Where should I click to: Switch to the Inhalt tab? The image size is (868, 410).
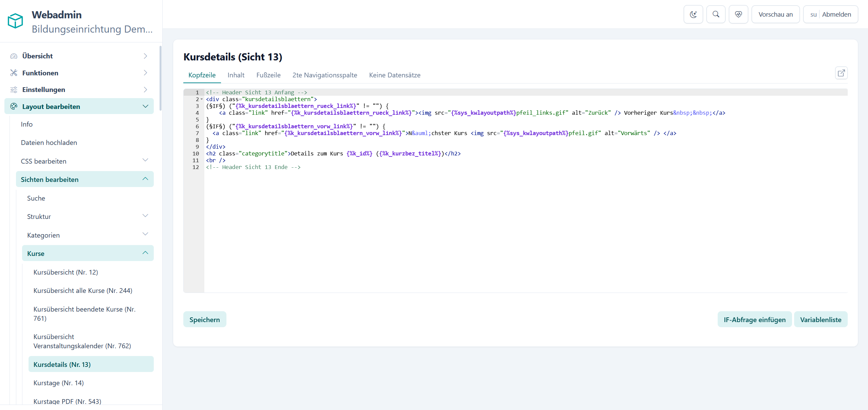pyautogui.click(x=236, y=75)
